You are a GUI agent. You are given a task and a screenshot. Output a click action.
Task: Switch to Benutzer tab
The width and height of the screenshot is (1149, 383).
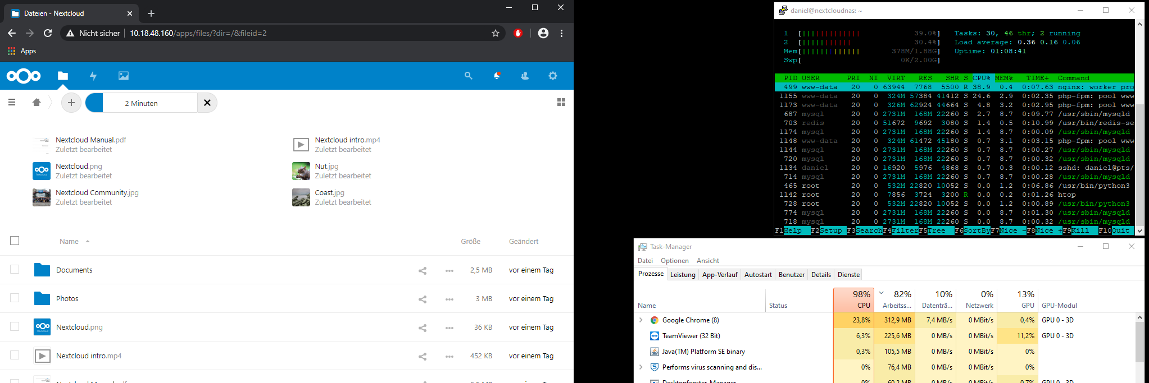click(792, 275)
